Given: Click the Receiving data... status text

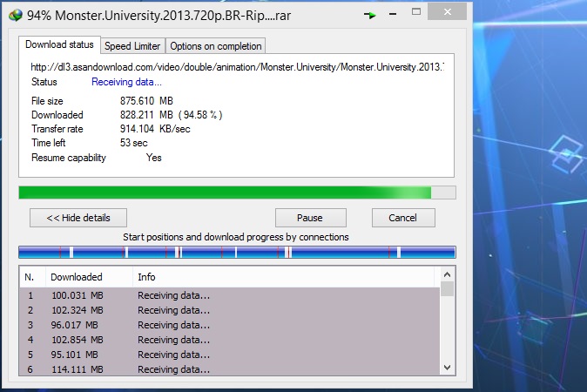Looking at the screenshot, I should tap(126, 82).
